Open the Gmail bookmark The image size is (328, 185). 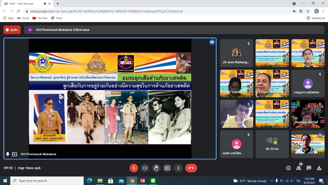pyautogui.click(x=23, y=18)
